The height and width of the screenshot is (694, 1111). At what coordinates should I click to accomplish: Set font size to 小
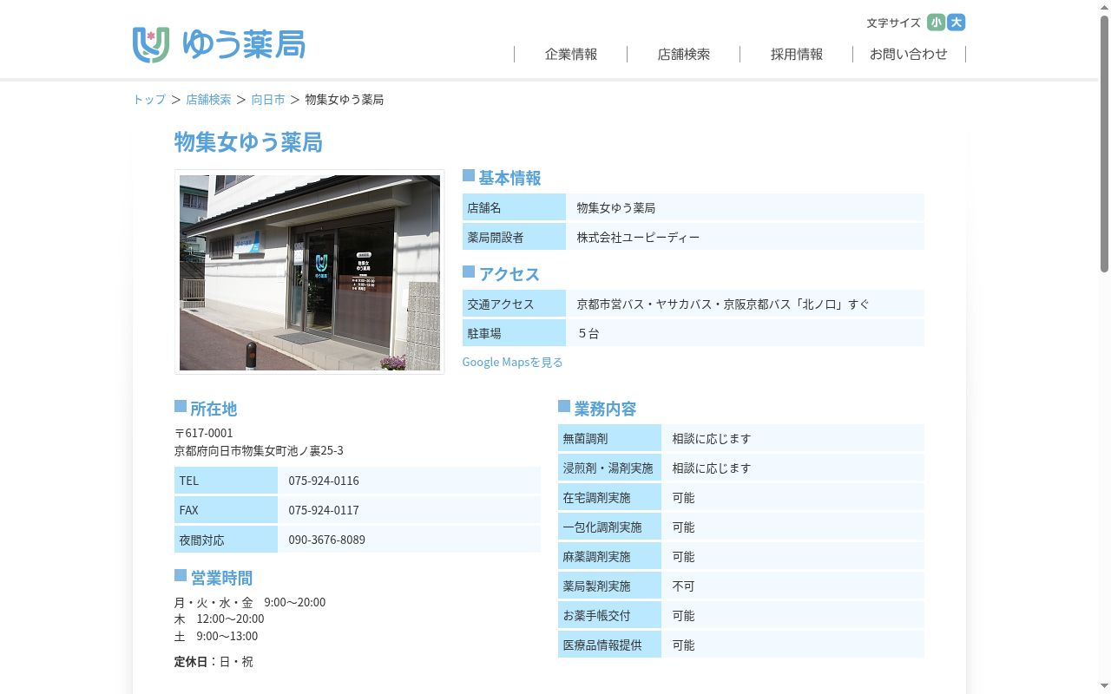[936, 23]
